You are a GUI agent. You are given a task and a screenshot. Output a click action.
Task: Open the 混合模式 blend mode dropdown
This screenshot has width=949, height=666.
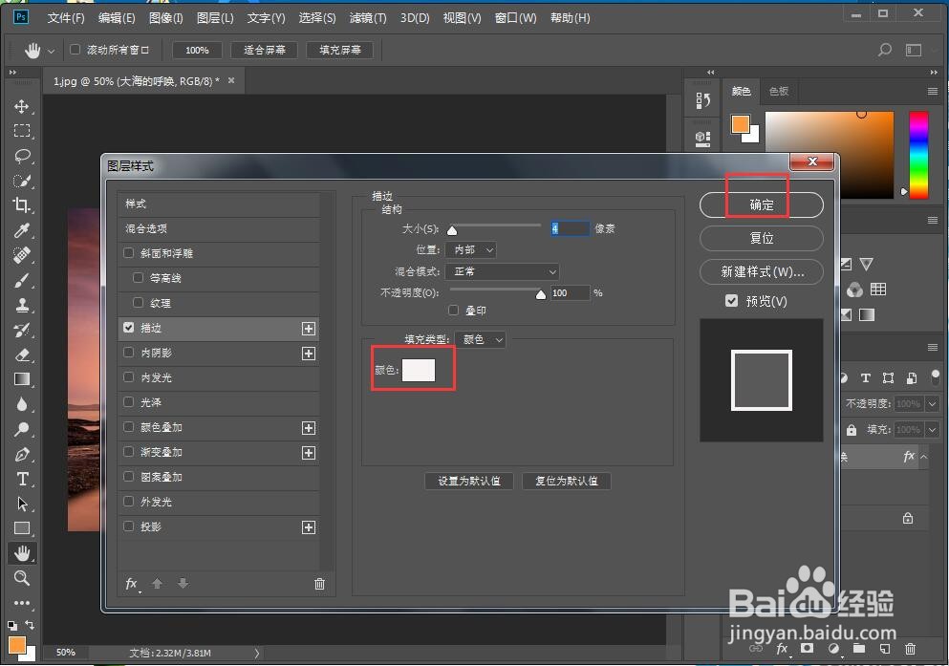[x=502, y=271]
